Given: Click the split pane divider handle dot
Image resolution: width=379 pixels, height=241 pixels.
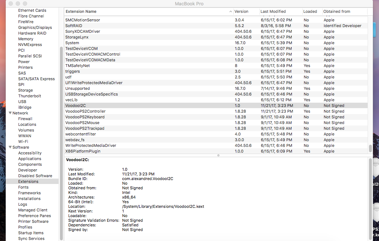Looking at the screenshot, I should [218, 155].
